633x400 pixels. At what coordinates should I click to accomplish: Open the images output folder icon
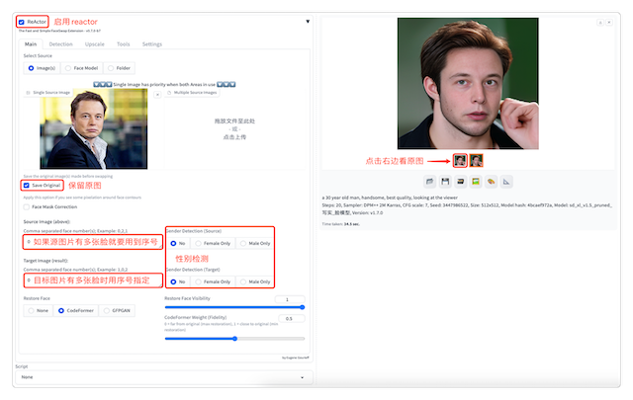pos(429,182)
